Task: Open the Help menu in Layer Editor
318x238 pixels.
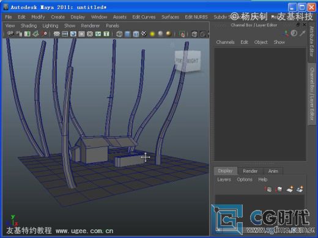Action: point(263,179)
